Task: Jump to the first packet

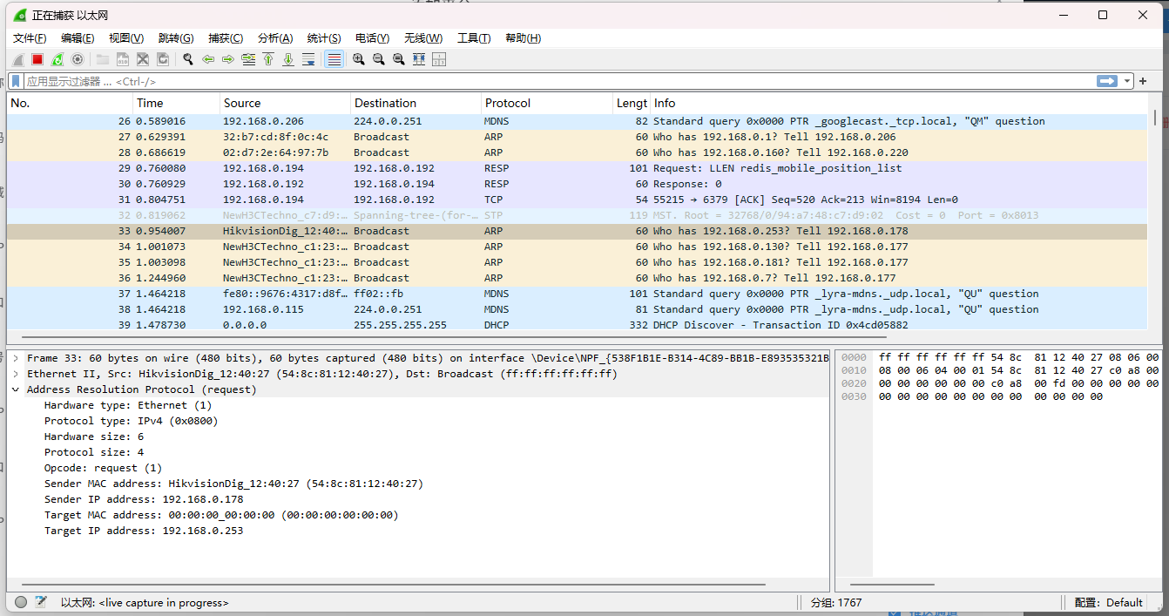Action: 268,59
